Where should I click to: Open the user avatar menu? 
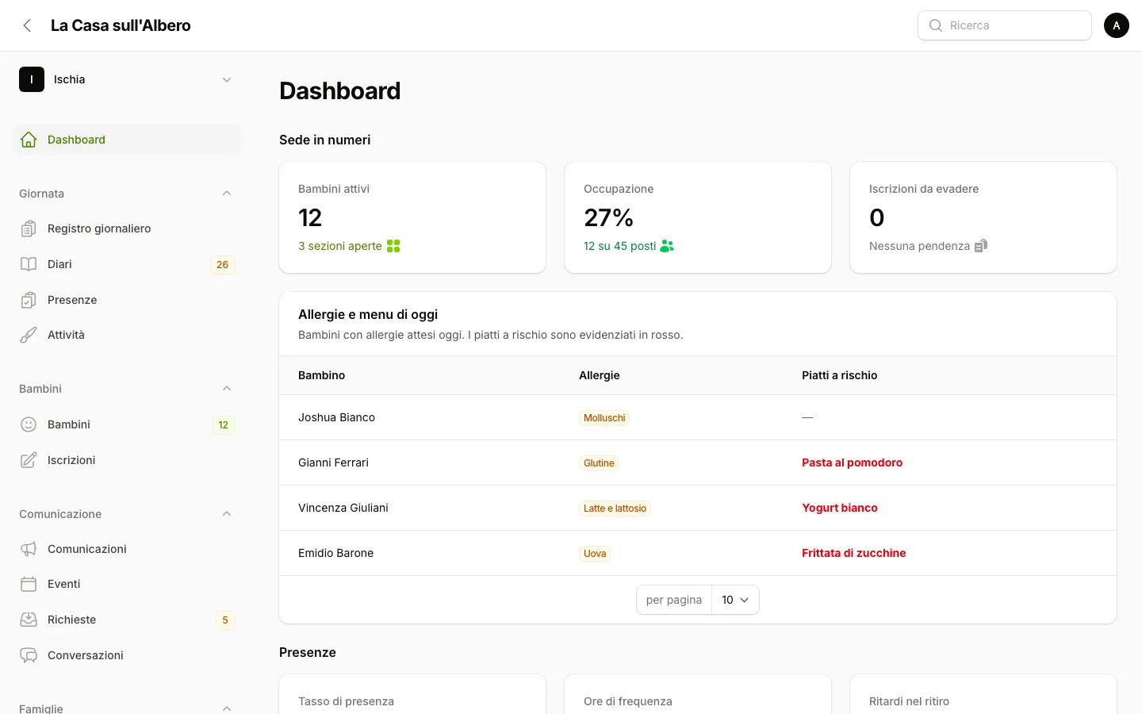coord(1117,25)
